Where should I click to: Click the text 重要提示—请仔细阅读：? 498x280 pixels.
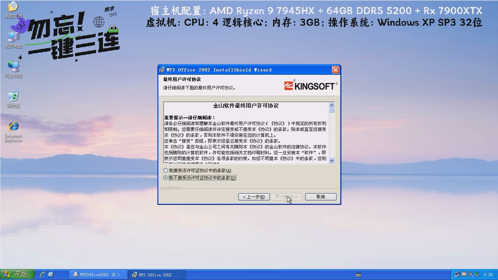pos(189,117)
